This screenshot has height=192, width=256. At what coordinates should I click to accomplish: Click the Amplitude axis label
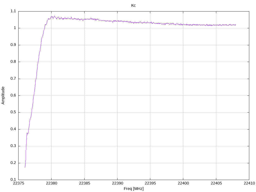[3, 95]
